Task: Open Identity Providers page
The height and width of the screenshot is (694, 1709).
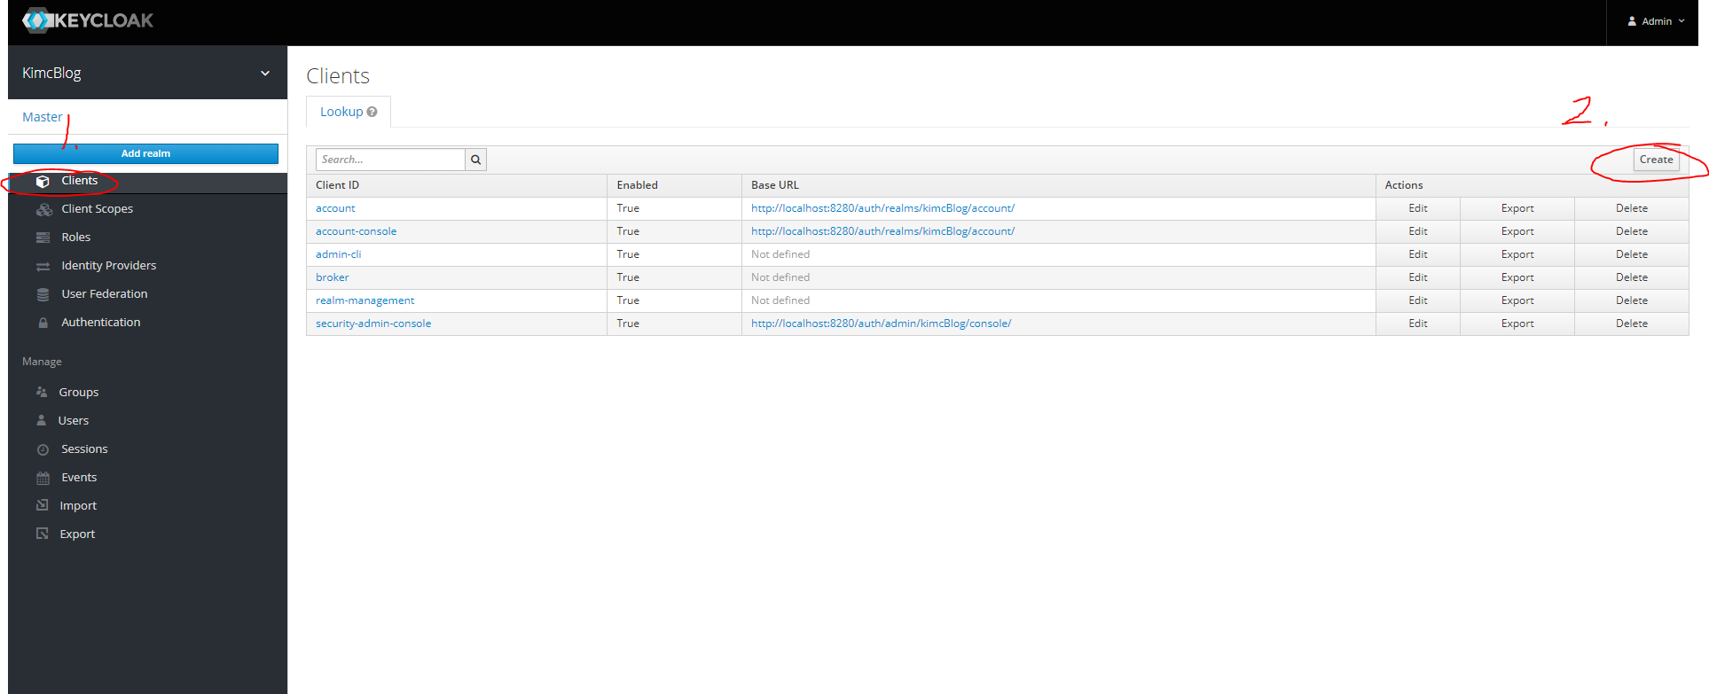Action: tap(109, 266)
